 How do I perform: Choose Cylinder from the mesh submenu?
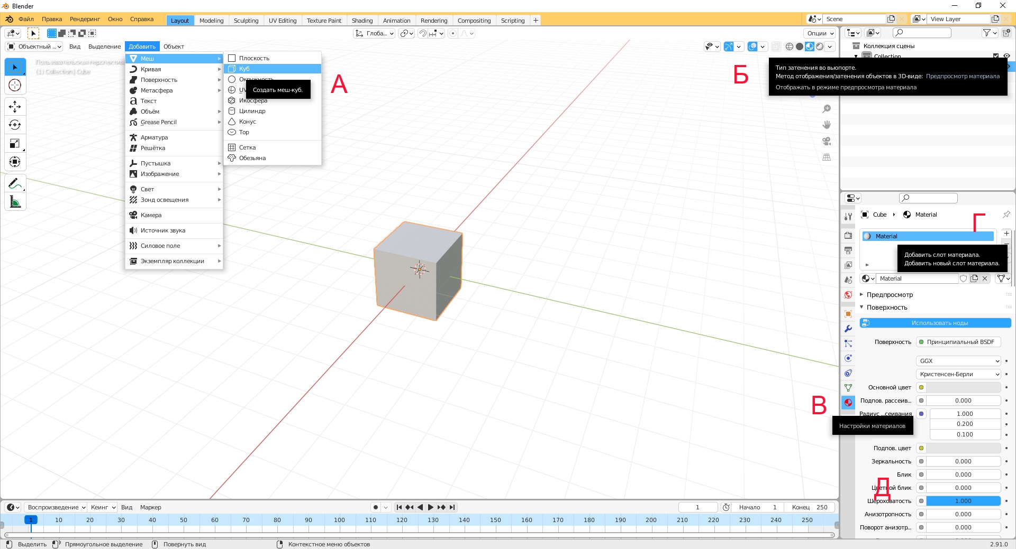[252, 111]
